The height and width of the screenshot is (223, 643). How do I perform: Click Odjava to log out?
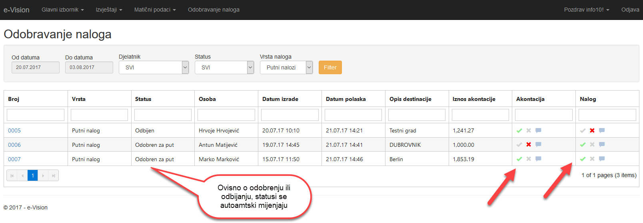pyautogui.click(x=630, y=10)
